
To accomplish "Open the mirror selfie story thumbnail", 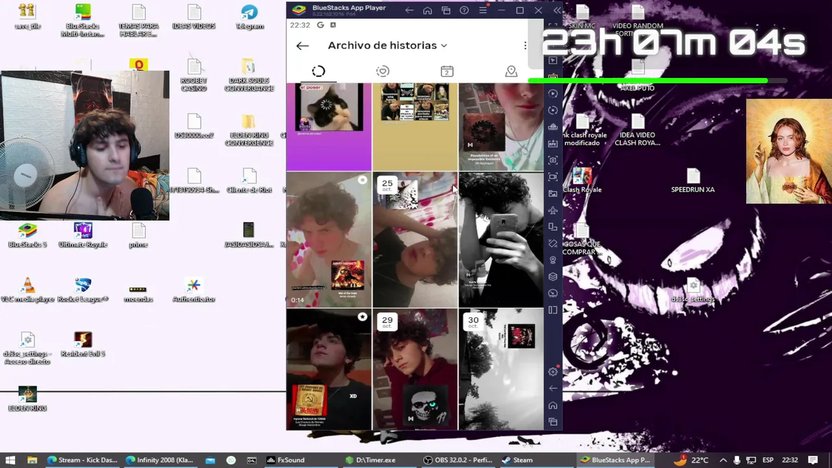I will 500,240.
